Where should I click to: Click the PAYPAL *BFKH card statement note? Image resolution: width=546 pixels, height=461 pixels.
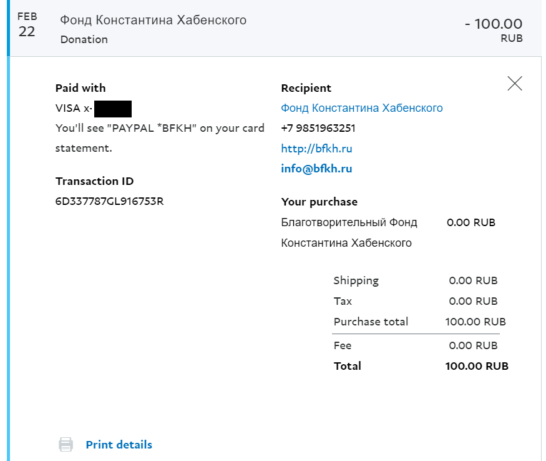[160, 128]
